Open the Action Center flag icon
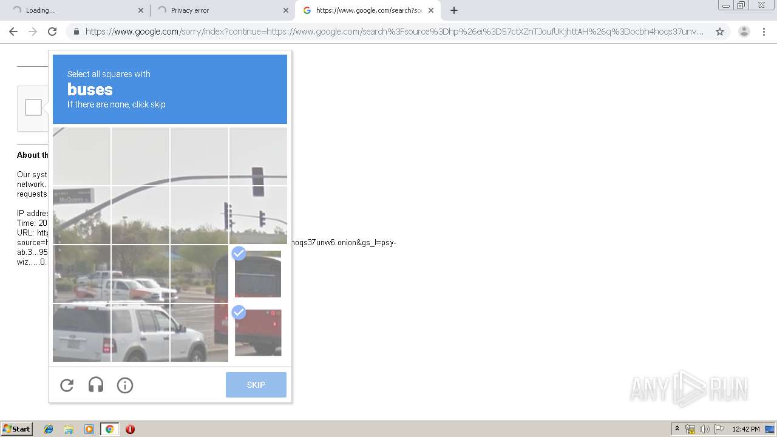Screen dimensions: 777x437 coord(719,429)
